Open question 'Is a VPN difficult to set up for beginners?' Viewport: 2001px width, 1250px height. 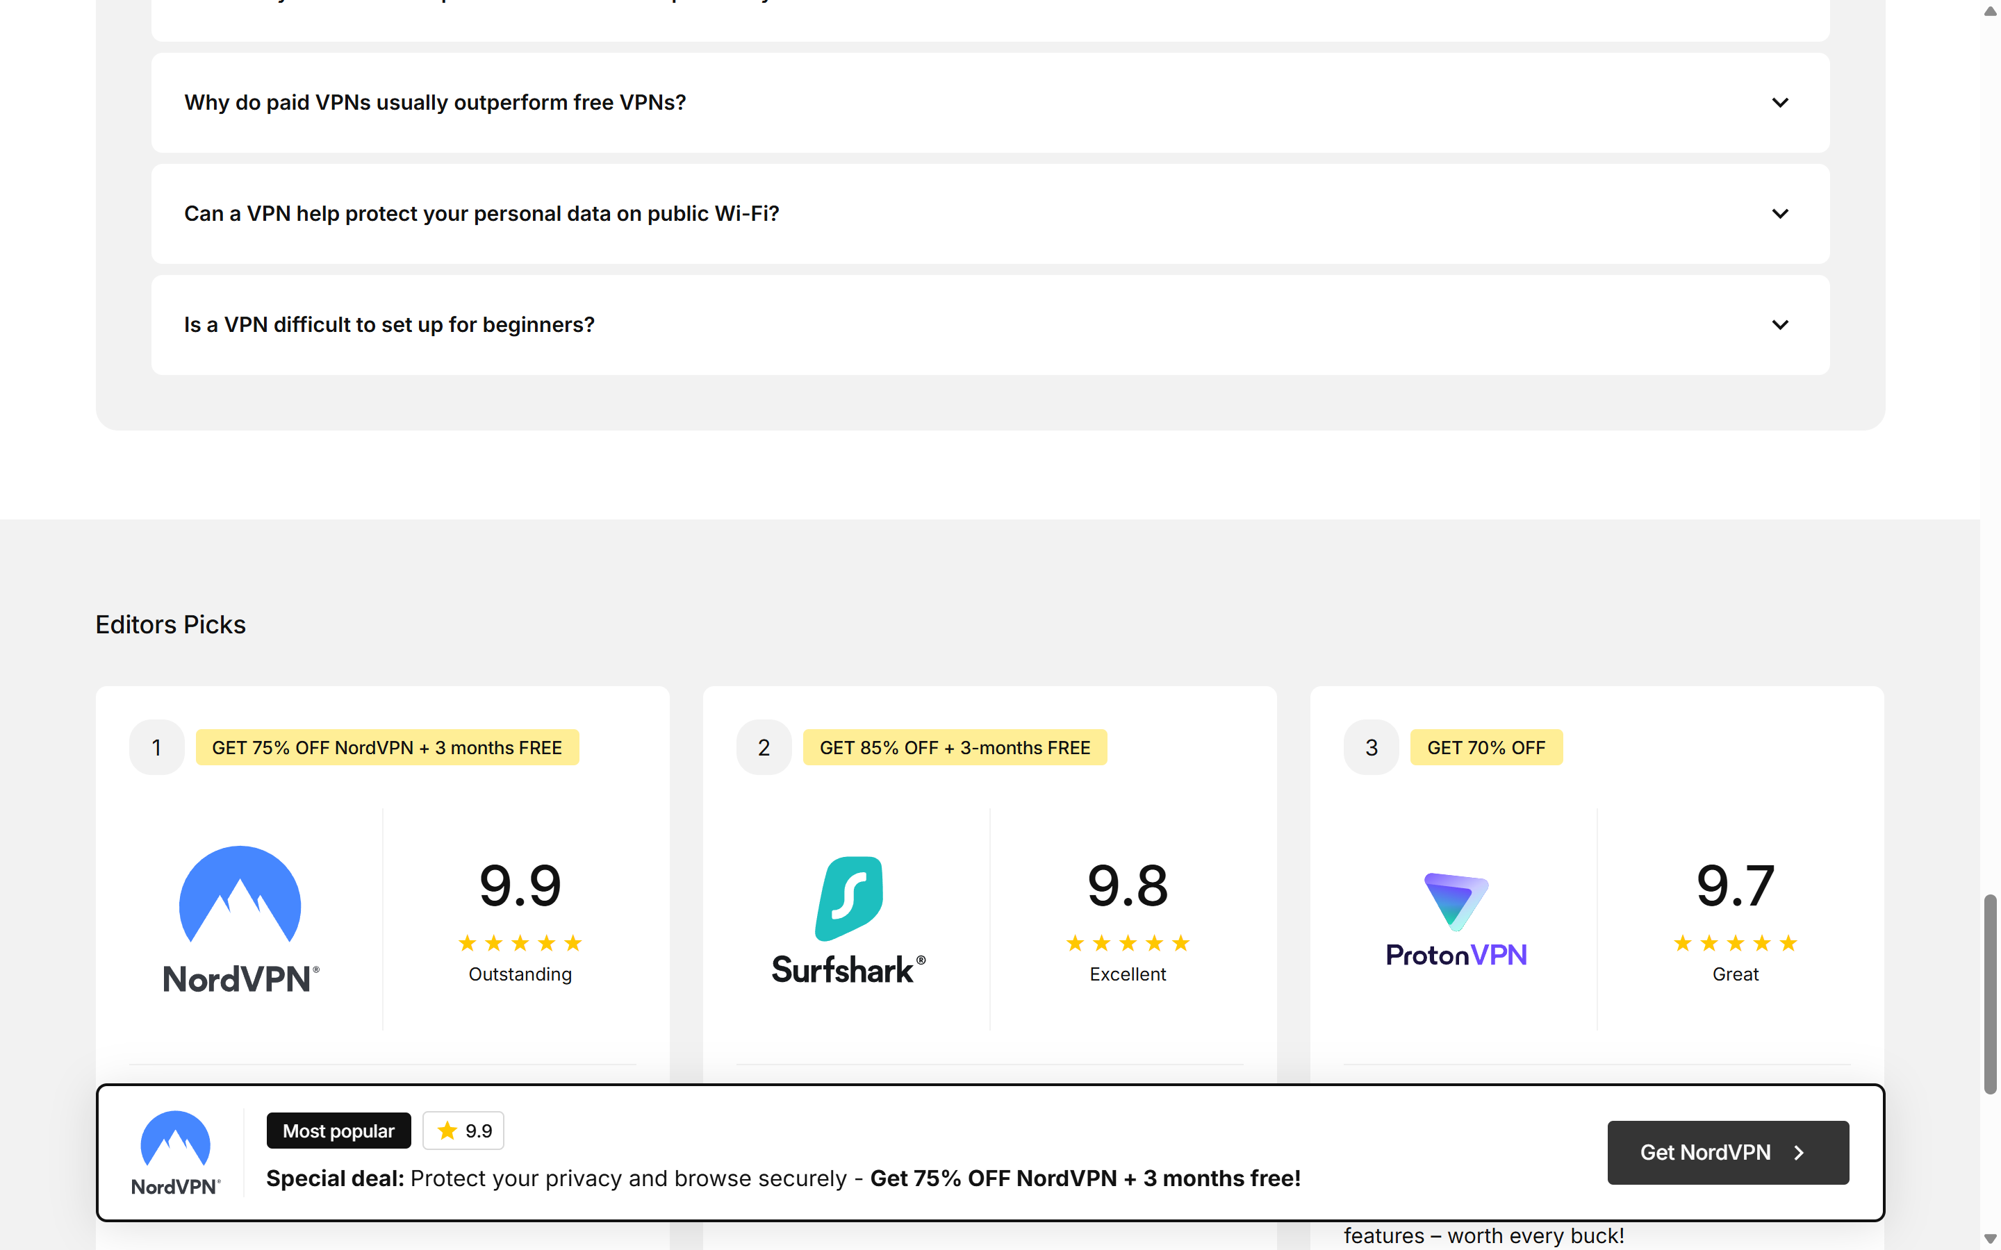point(990,325)
